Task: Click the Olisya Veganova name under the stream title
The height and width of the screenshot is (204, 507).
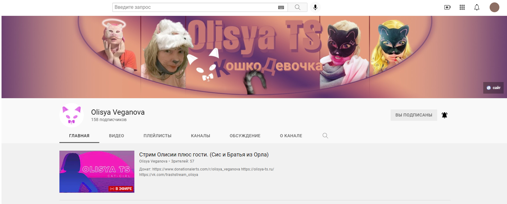Action: (153, 161)
